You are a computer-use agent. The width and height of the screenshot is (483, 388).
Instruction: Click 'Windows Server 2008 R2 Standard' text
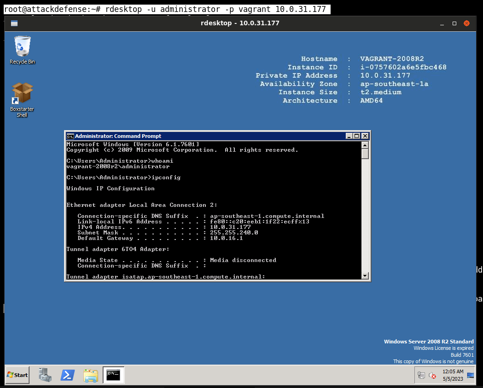429,342
